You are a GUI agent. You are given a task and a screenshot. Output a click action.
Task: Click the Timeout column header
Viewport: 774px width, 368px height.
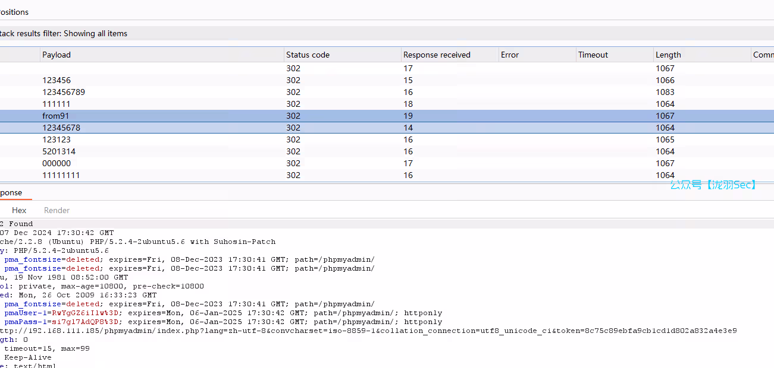pyautogui.click(x=593, y=55)
